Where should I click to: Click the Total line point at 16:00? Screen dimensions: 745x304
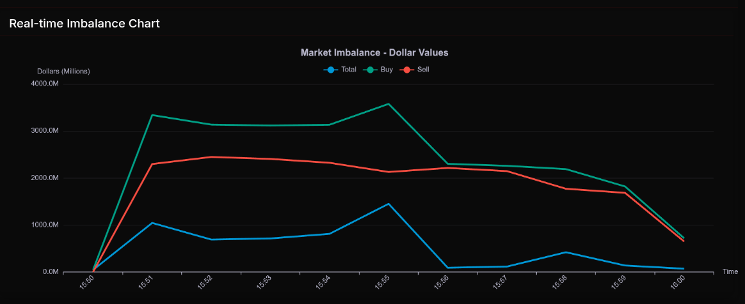683,269
